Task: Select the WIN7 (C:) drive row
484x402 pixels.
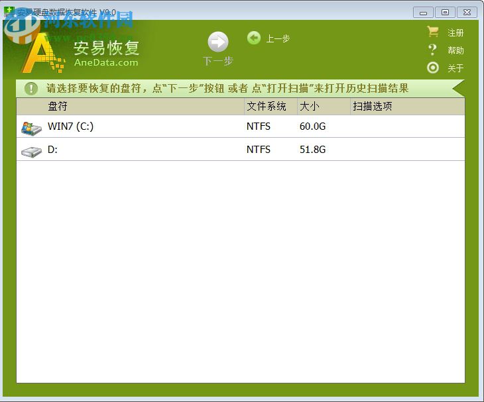Action: [241, 126]
